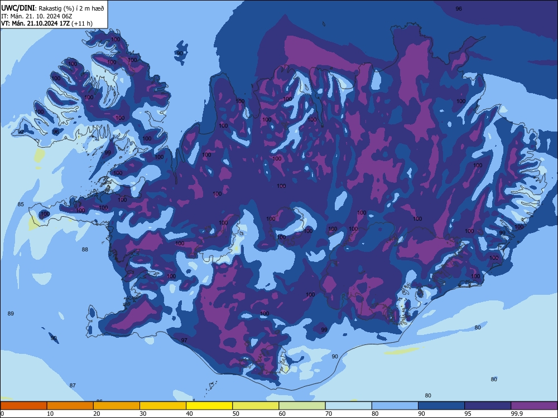This screenshot has height=418, width=558.
Task: Select the amber 30–40 legend swatch
Action: pyautogui.click(x=163, y=406)
